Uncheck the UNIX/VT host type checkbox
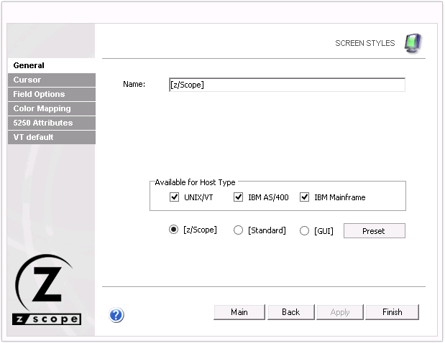The height and width of the screenshot is (343, 445). coord(174,197)
